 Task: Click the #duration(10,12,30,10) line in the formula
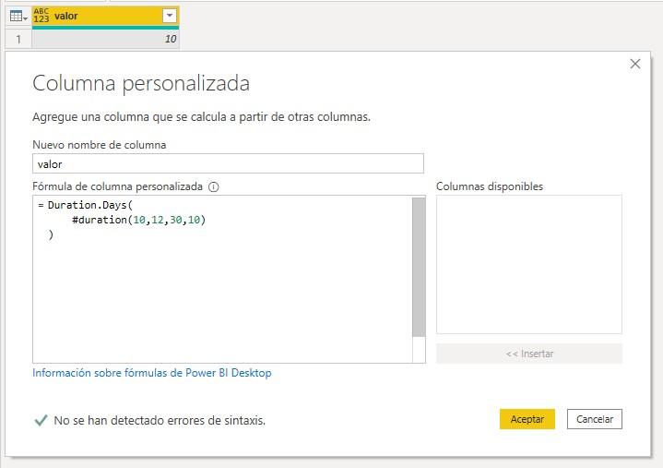point(137,220)
